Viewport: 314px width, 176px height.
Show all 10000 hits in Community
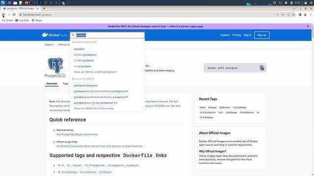coord(94,109)
